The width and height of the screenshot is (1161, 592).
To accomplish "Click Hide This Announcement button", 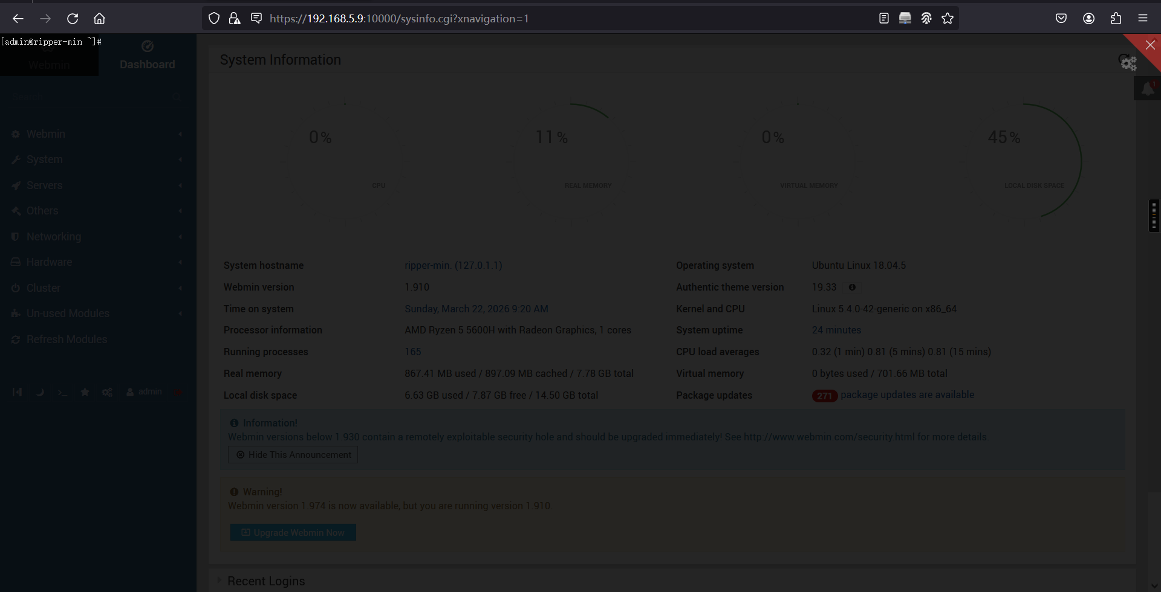I will 293,454.
